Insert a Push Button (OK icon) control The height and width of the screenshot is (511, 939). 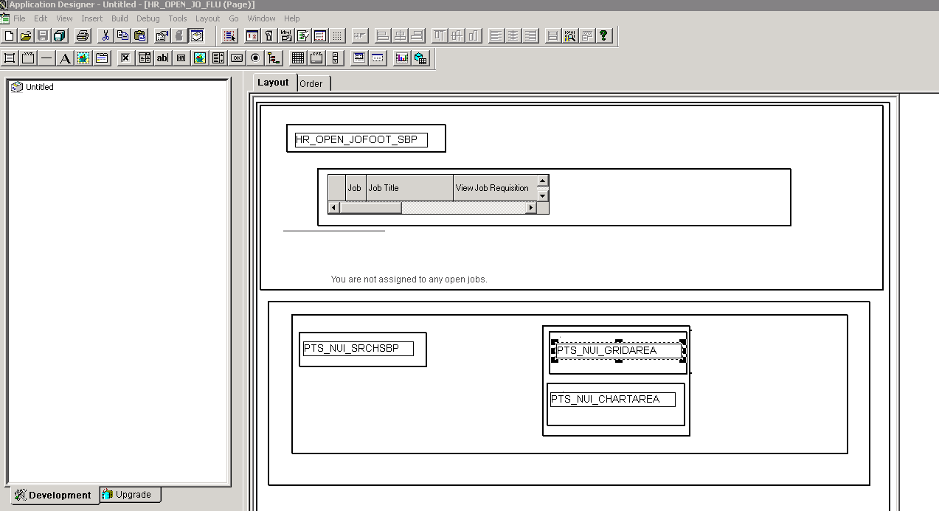point(237,58)
